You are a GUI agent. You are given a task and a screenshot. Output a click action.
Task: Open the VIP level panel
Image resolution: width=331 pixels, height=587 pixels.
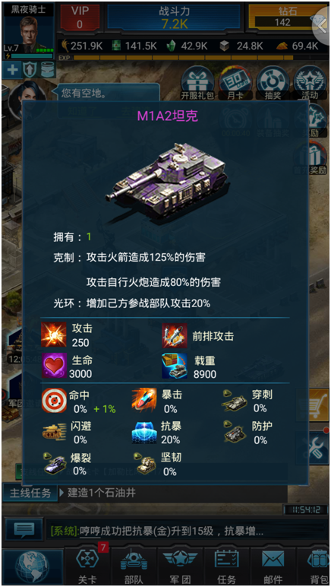(80, 17)
